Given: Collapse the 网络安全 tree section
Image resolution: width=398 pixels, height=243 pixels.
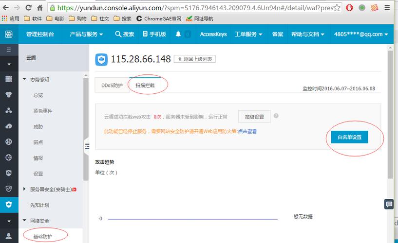Looking at the screenshot, I should pyautogui.click(x=24, y=221).
